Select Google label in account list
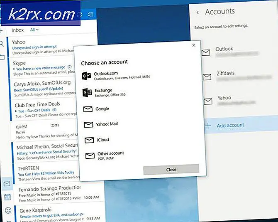The image size is (278, 222). coord(102,109)
